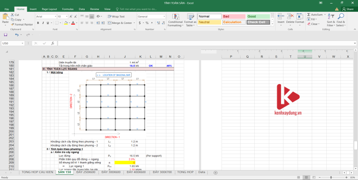This screenshot has width=358, height=180.
Task: Open Conditional Formatting in the ribbon
Action: pos(175,20)
